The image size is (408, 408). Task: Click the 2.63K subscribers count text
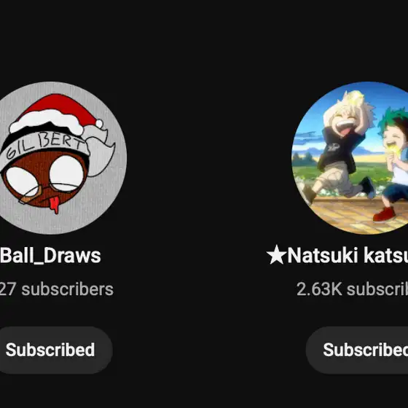click(352, 289)
